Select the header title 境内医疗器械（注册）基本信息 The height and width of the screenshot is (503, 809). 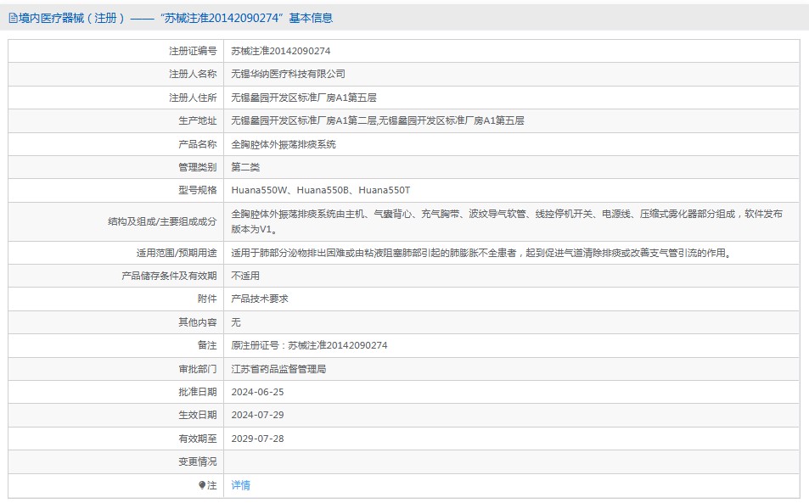pyautogui.click(x=176, y=18)
